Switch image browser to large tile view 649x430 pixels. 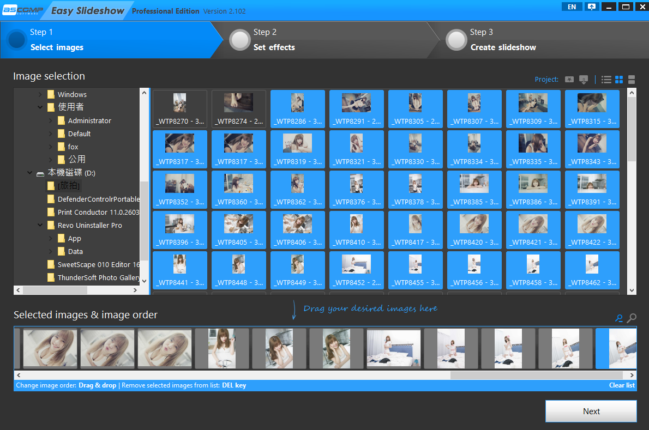[x=632, y=80]
